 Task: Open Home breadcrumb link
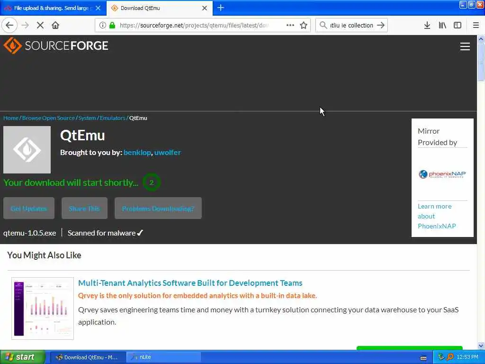tap(11, 118)
